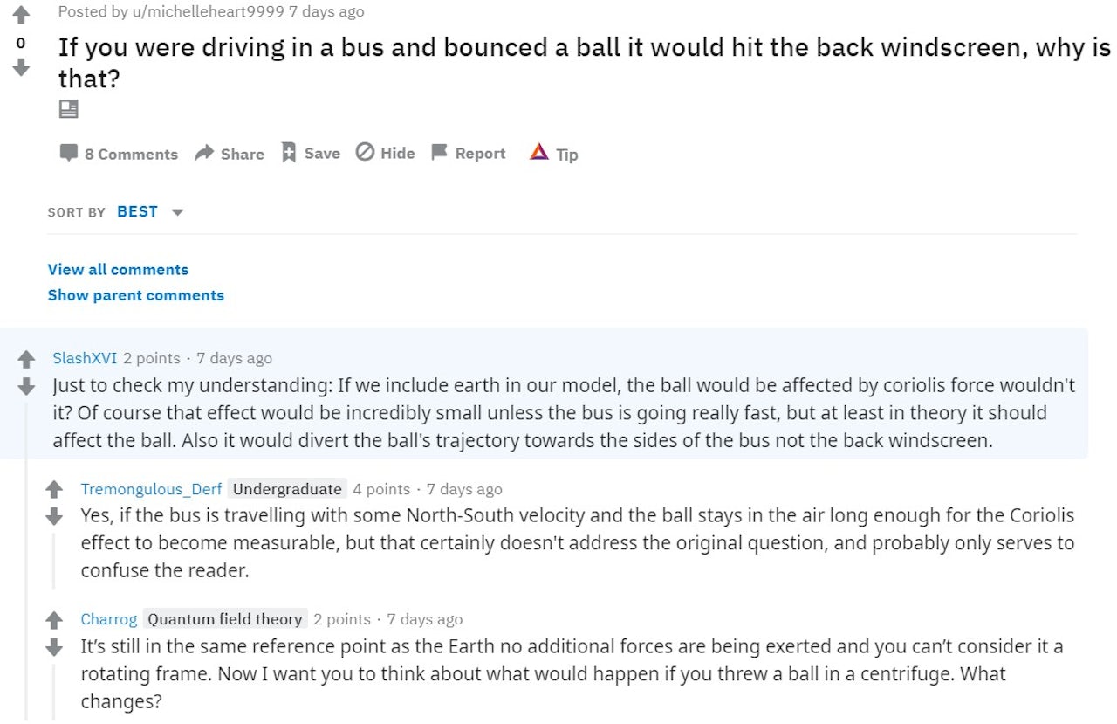Viewport: 1117px width, 724px height.
Task: Upvote SlashXVI's comment
Action: pyautogui.click(x=26, y=359)
